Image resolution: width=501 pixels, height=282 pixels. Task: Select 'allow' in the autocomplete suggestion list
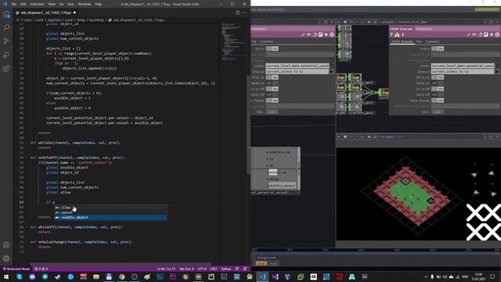click(x=110, y=208)
